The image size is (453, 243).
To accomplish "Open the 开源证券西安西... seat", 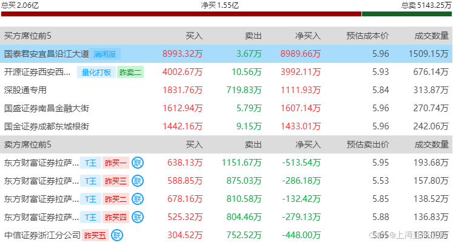I will [37, 72].
